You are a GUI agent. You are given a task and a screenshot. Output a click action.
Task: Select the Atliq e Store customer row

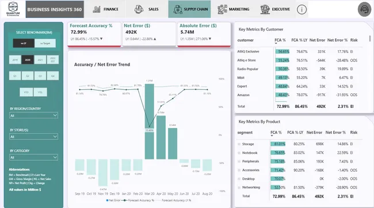click(299, 60)
